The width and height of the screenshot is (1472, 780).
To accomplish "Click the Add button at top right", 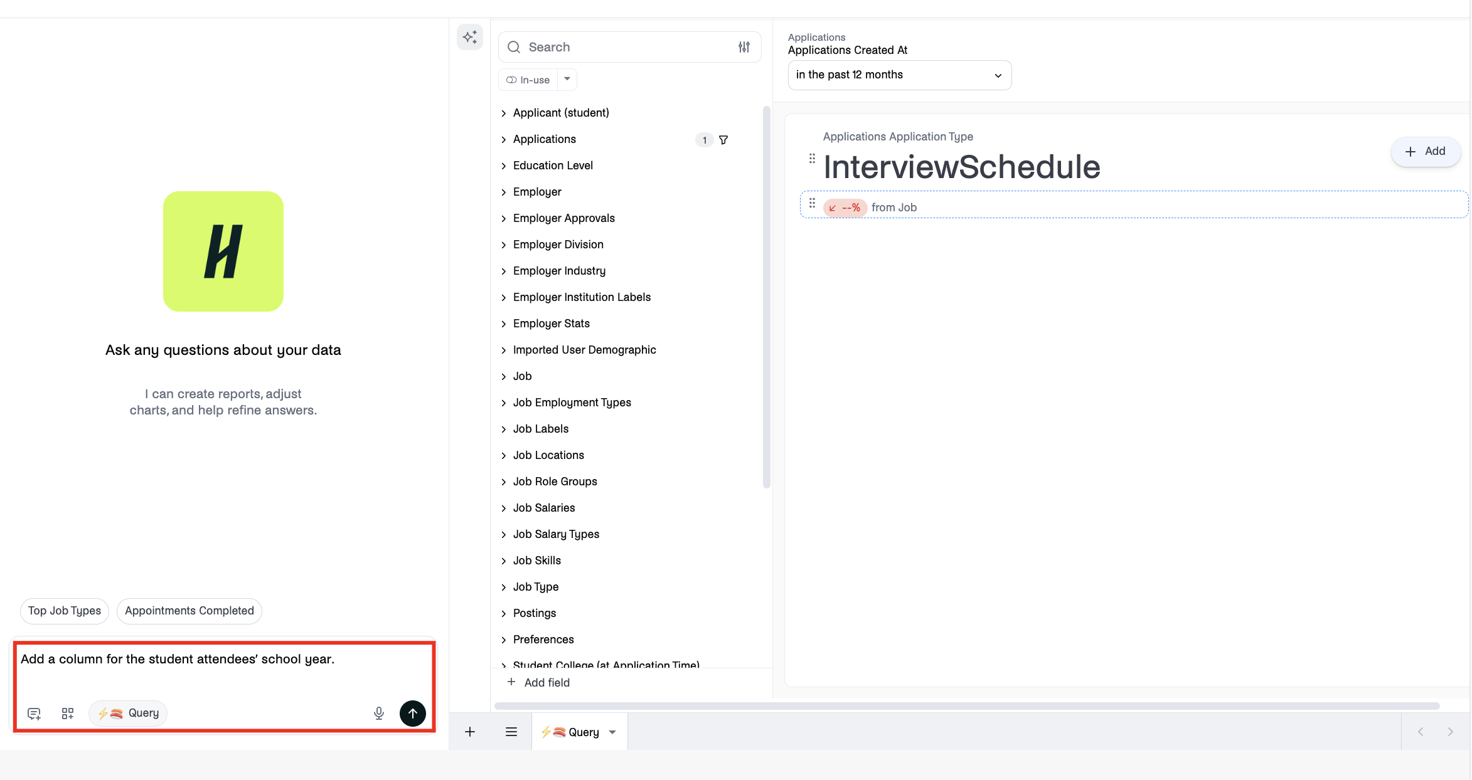I will click(1426, 151).
